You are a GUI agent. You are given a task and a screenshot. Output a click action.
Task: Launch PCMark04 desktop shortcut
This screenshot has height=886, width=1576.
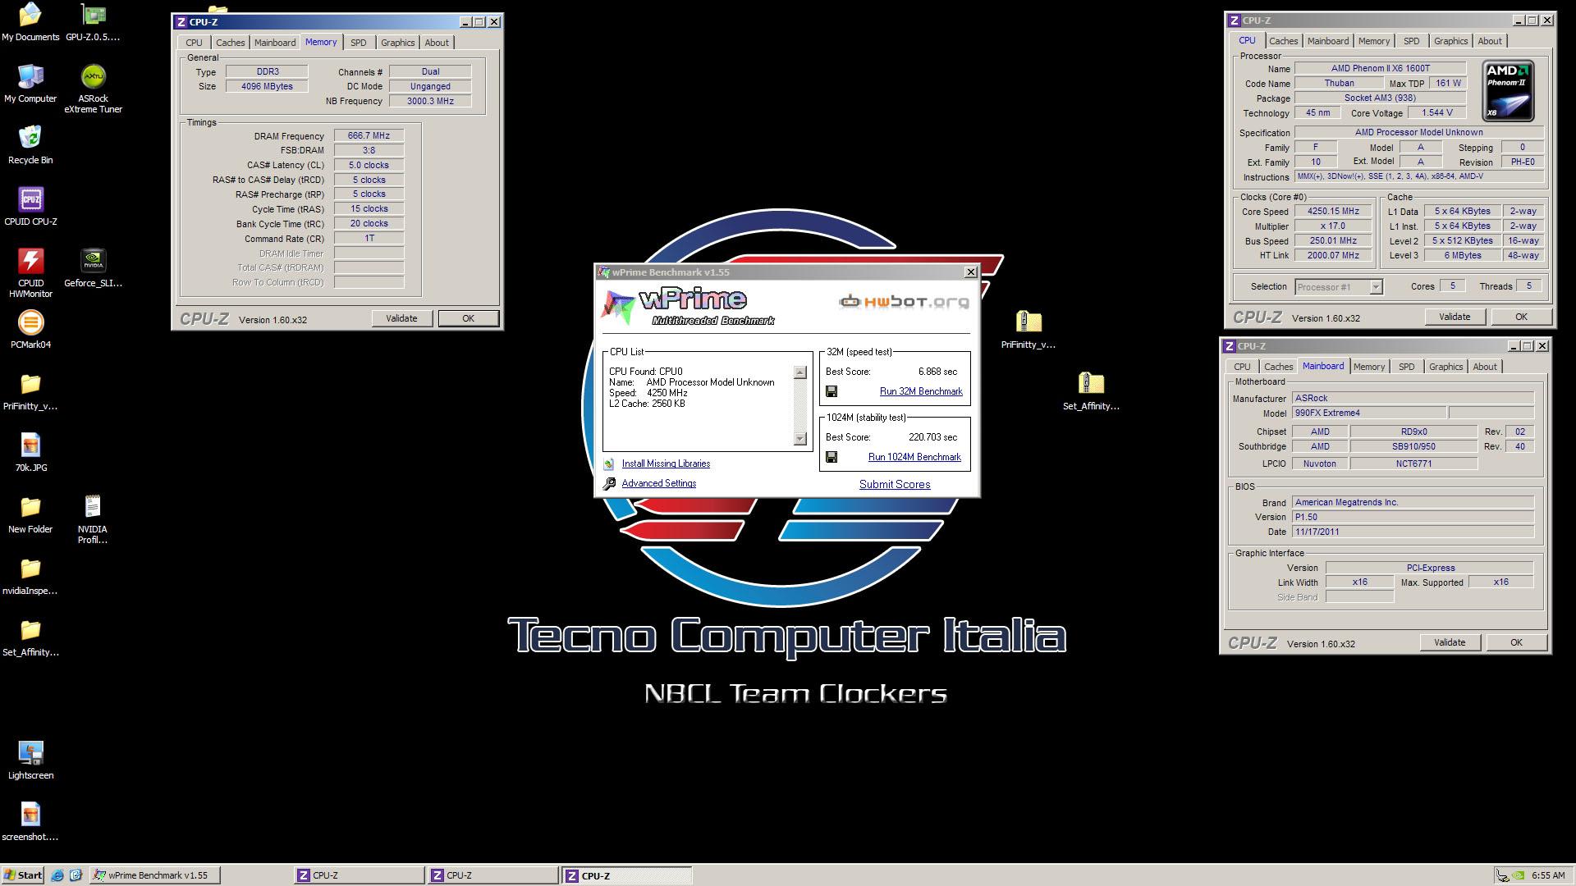30,330
